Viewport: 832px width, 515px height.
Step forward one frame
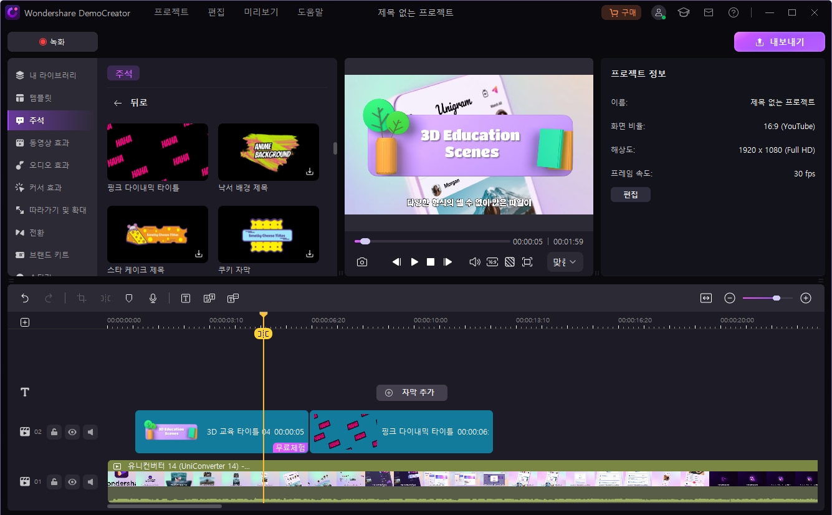pyautogui.click(x=447, y=262)
